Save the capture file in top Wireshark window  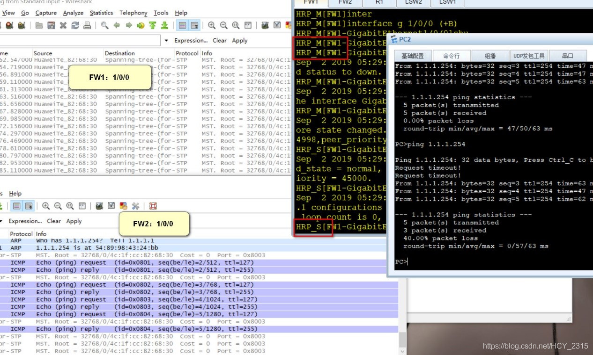point(51,25)
